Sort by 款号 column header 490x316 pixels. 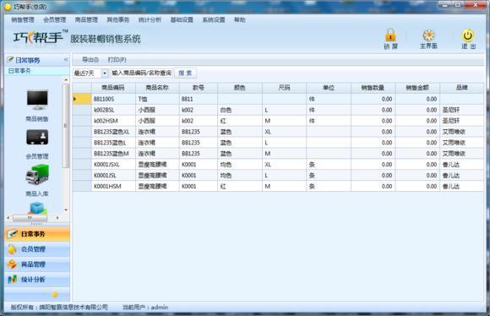point(199,88)
